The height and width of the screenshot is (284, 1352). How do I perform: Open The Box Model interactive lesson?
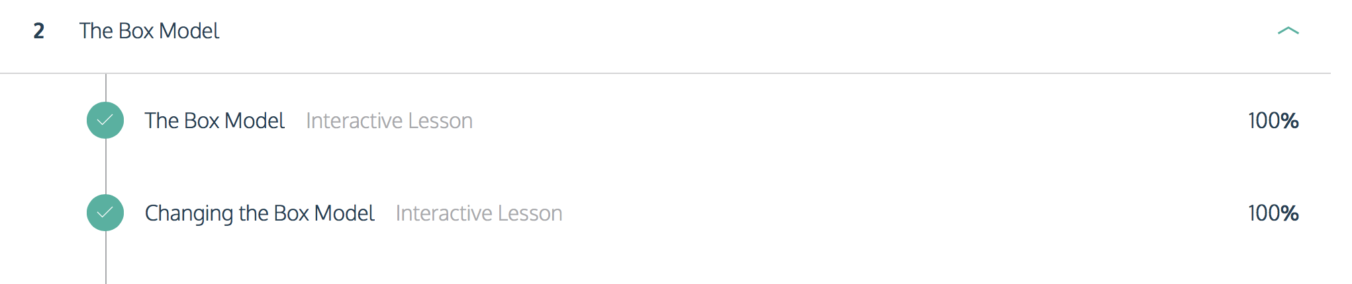pos(215,121)
